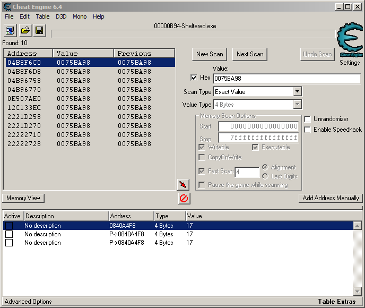This screenshot has height=308, width=365.
Task: Click the red clear address list icon
Action: click(184, 198)
